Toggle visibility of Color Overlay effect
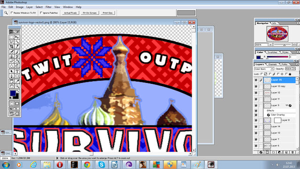The width and height of the screenshot is (300, 169). (256, 115)
